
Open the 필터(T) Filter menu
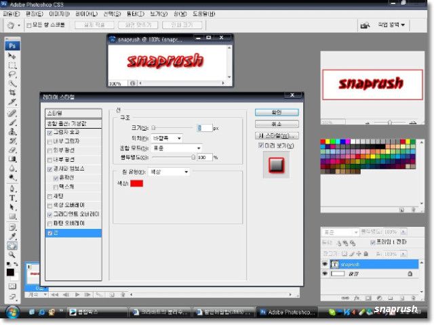(x=136, y=14)
